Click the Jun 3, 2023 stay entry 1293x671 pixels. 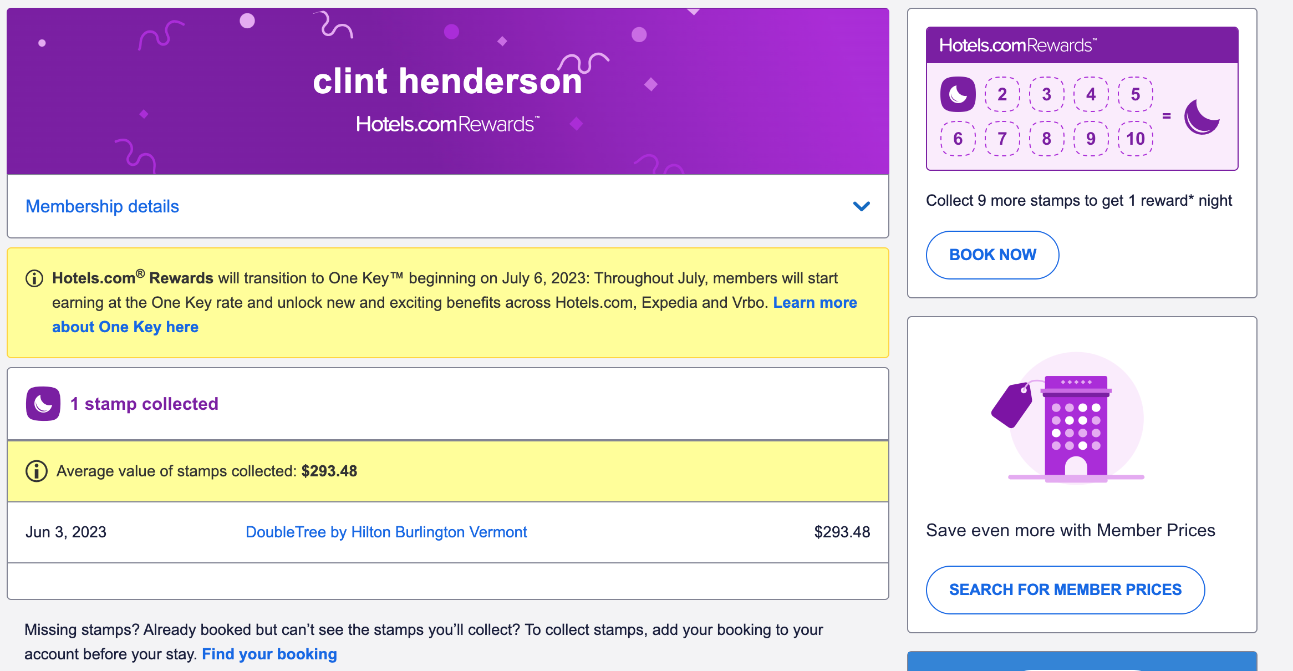67,532
